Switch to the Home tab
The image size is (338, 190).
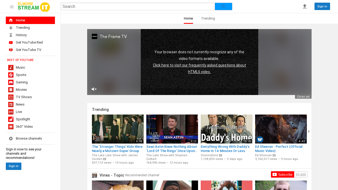(x=188, y=18)
